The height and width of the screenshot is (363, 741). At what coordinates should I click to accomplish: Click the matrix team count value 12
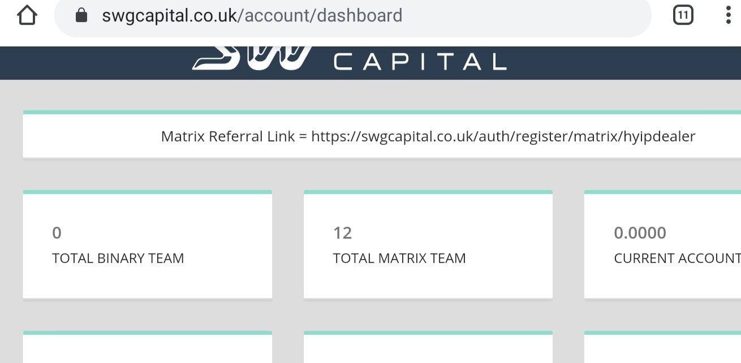[x=342, y=233]
